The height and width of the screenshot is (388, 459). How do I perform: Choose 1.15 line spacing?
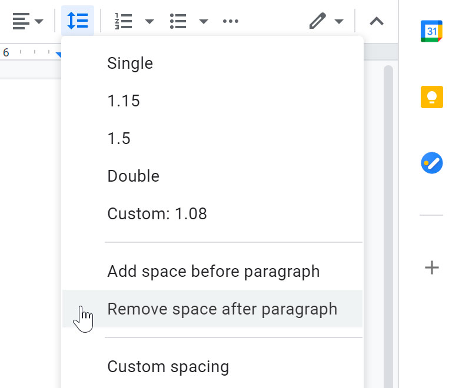pyautogui.click(x=212, y=101)
